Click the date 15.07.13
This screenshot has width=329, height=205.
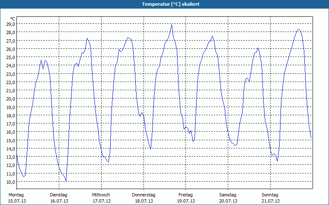coord(17,201)
